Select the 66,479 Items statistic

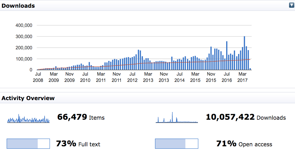click(80, 118)
